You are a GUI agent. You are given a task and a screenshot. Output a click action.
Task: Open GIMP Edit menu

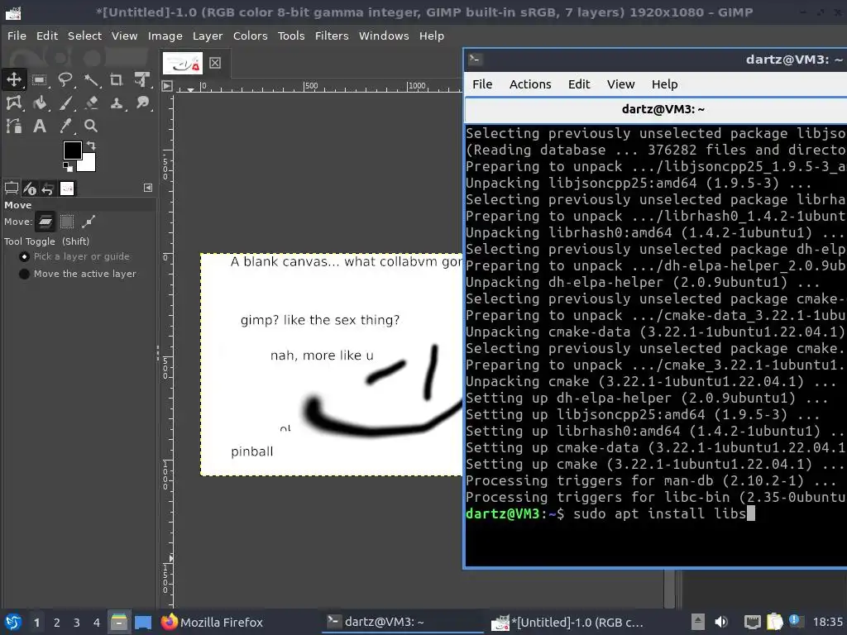[x=47, y=36]
